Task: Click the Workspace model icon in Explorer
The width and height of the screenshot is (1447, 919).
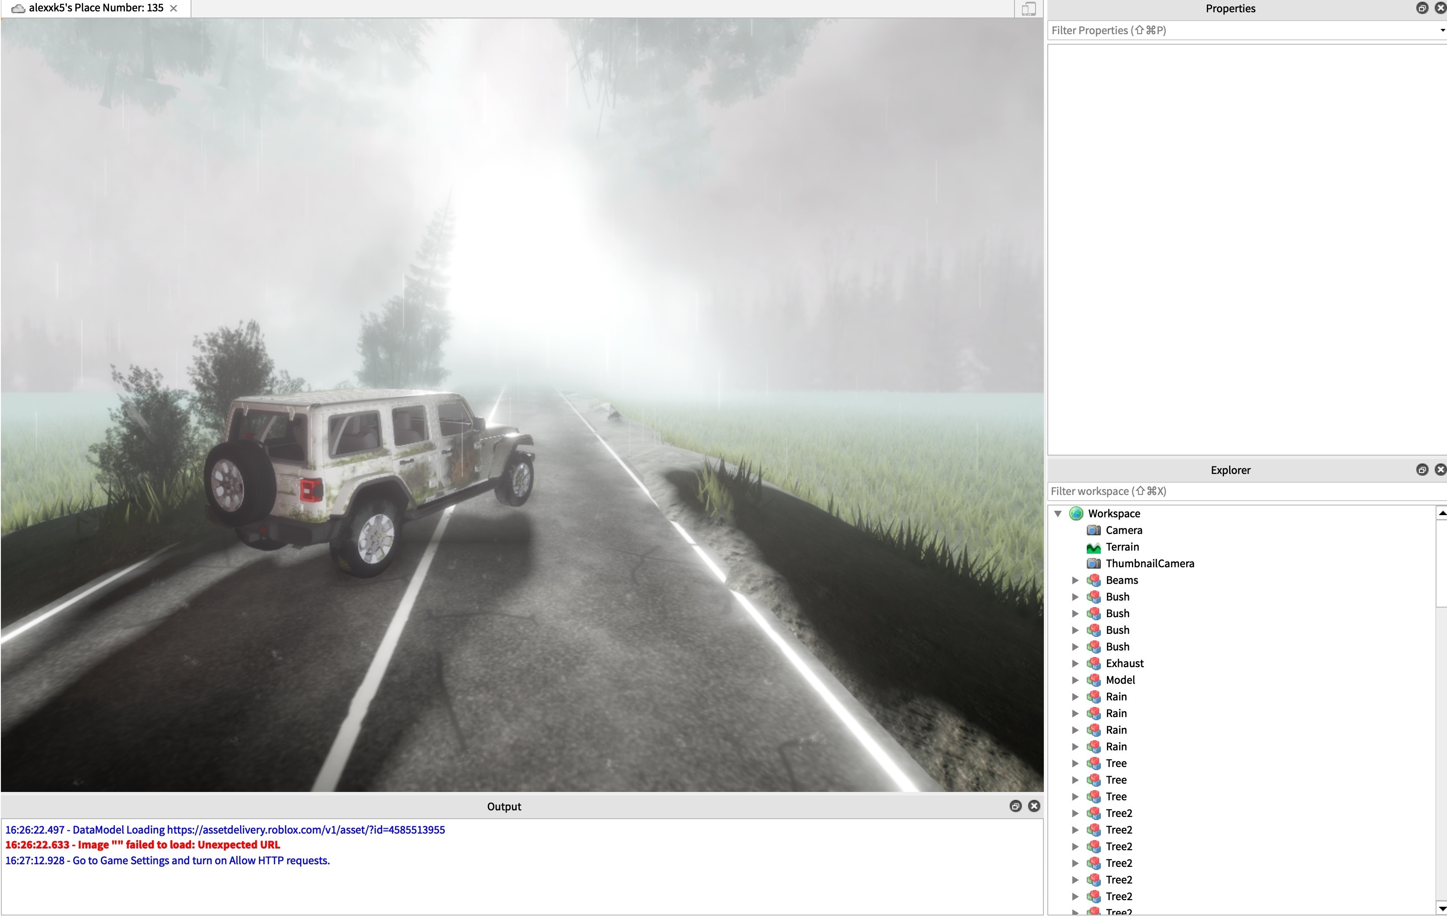Action: click(1077, 513)
